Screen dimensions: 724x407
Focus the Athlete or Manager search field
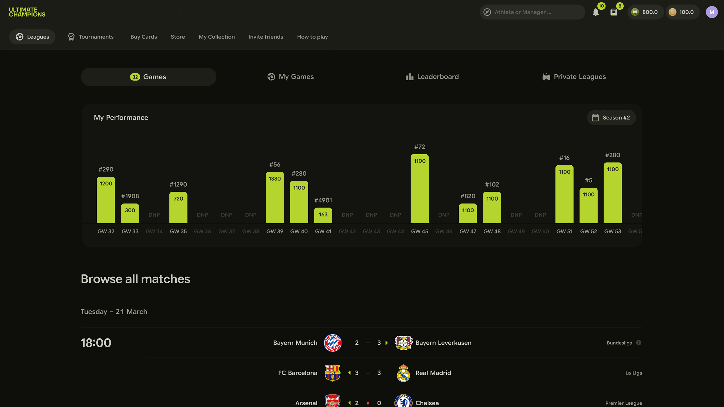point(532,12)
